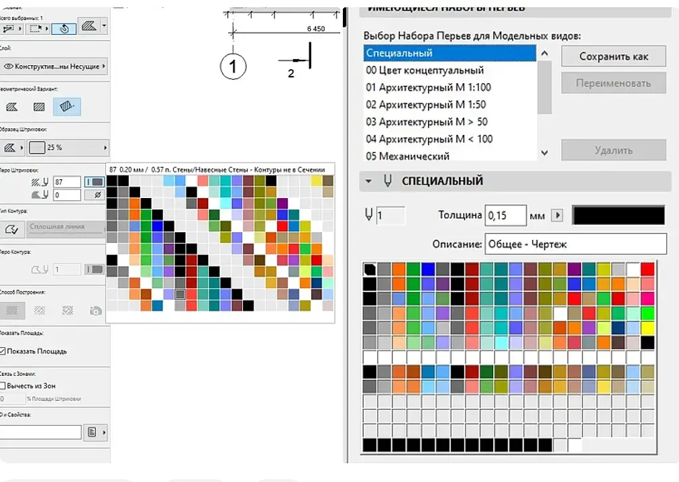
Task: Click the element properties list icon
Action: (92, 432)
